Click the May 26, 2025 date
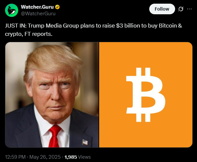 click(45, 157)
